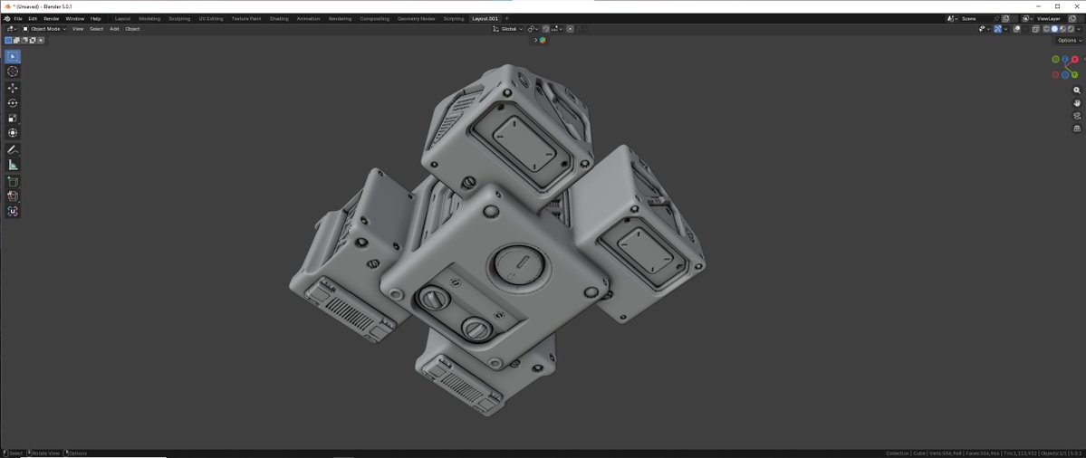Click the ViewLayer name field
The height and width of the screenshot is (458, 1086).
(x=1049, y=19)
